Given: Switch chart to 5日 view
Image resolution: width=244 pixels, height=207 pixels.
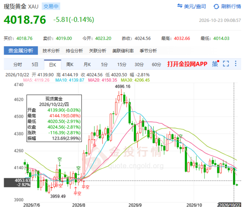Looking at the screenshot, I should pyautogui.click(x=35, y=65).
